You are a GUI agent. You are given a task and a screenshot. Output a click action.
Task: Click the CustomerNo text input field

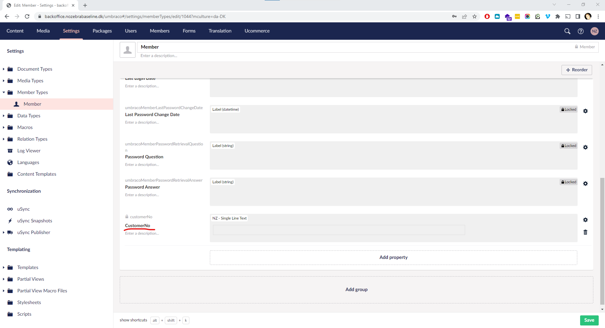pyautogui.click(x=339, y=230)
